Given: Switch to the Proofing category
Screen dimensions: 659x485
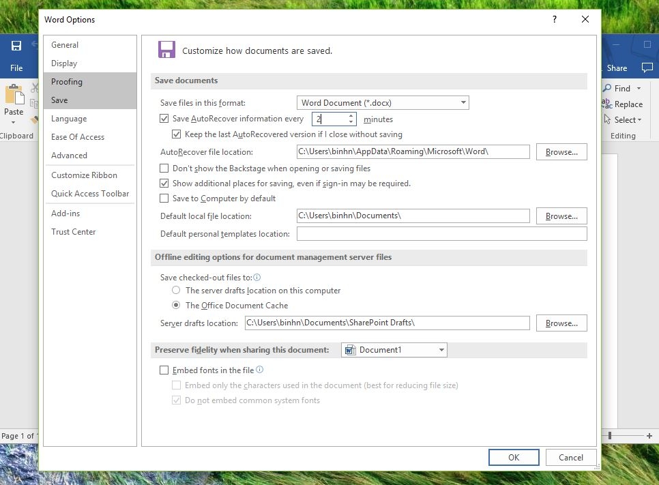Looking at the screenshot, I should 90,82.
